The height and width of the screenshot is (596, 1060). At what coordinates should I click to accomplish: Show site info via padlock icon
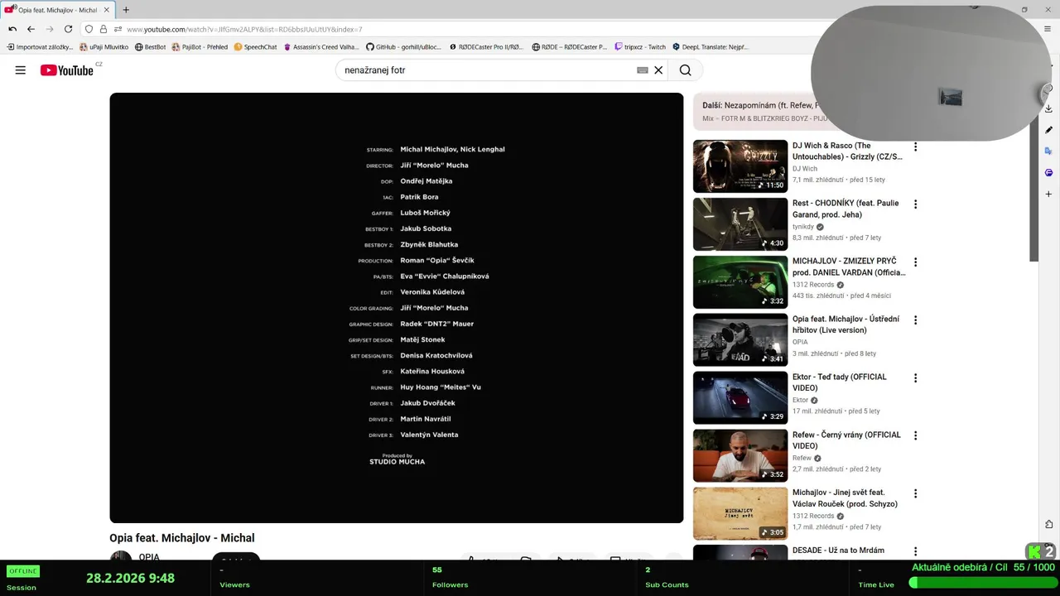point(104,29)
